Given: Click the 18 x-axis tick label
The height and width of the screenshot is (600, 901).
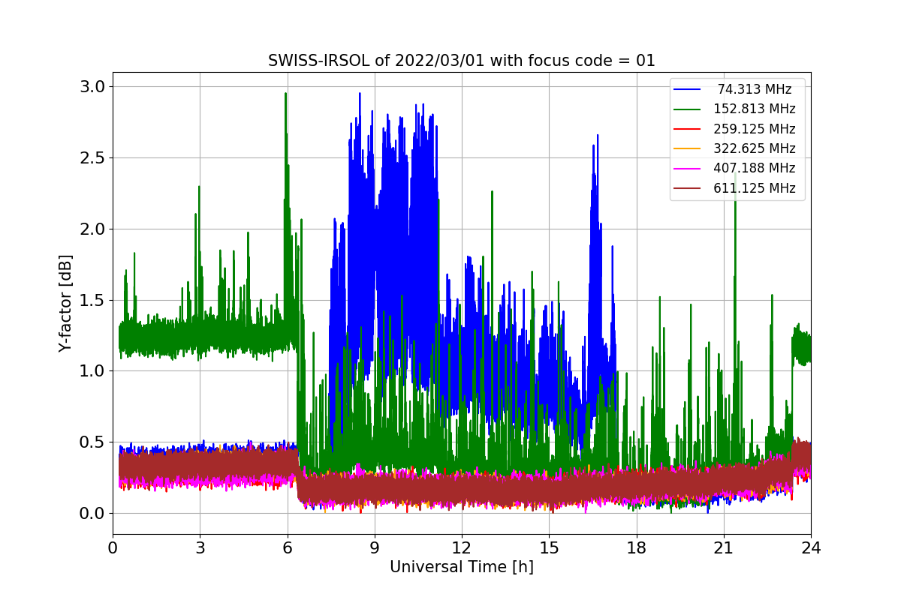Looking at the screenshot, I should 636,548.
